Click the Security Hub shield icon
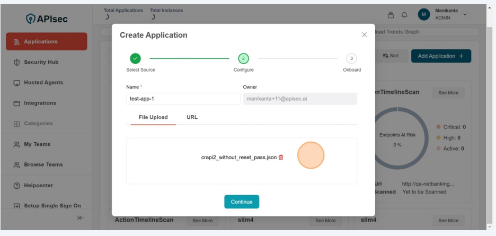The height and width of the screenshot is (236, 496). point(16,62)
